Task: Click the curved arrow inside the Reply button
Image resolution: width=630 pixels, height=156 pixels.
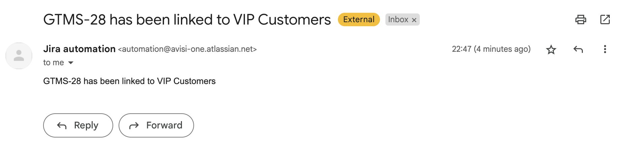Action: (62, 126)
